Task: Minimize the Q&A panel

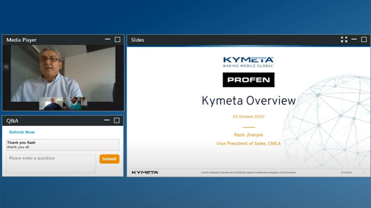Action: tap(107, 120)
